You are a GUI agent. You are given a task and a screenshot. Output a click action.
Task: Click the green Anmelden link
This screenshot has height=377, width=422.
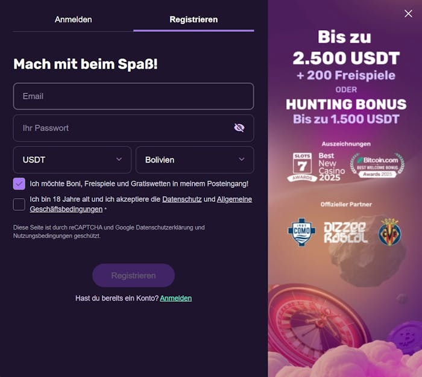176,298
